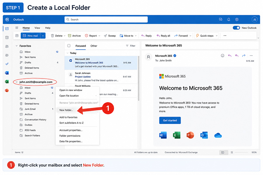Collapse the Today message group

(68, 53)
